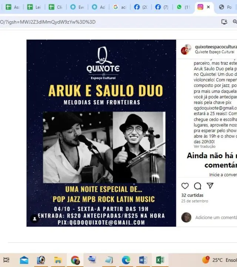Open the zoom magnifier icon in address bar
This screenshot has width=237, height=267.
point(235,22)
